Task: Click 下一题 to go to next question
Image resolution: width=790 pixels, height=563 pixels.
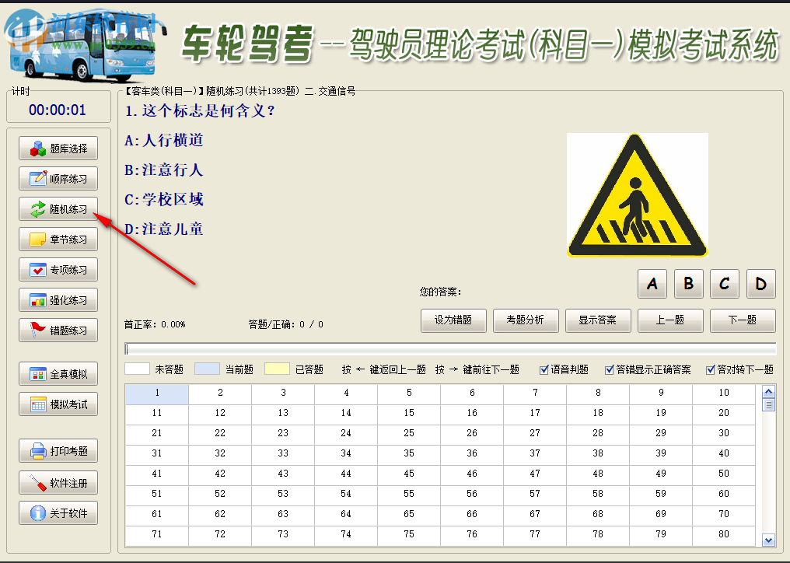Action: (743, 320)
